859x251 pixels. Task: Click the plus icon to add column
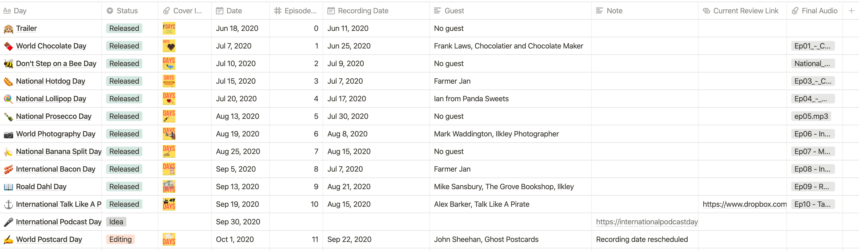pyautogui.click(x=851, y=11)
